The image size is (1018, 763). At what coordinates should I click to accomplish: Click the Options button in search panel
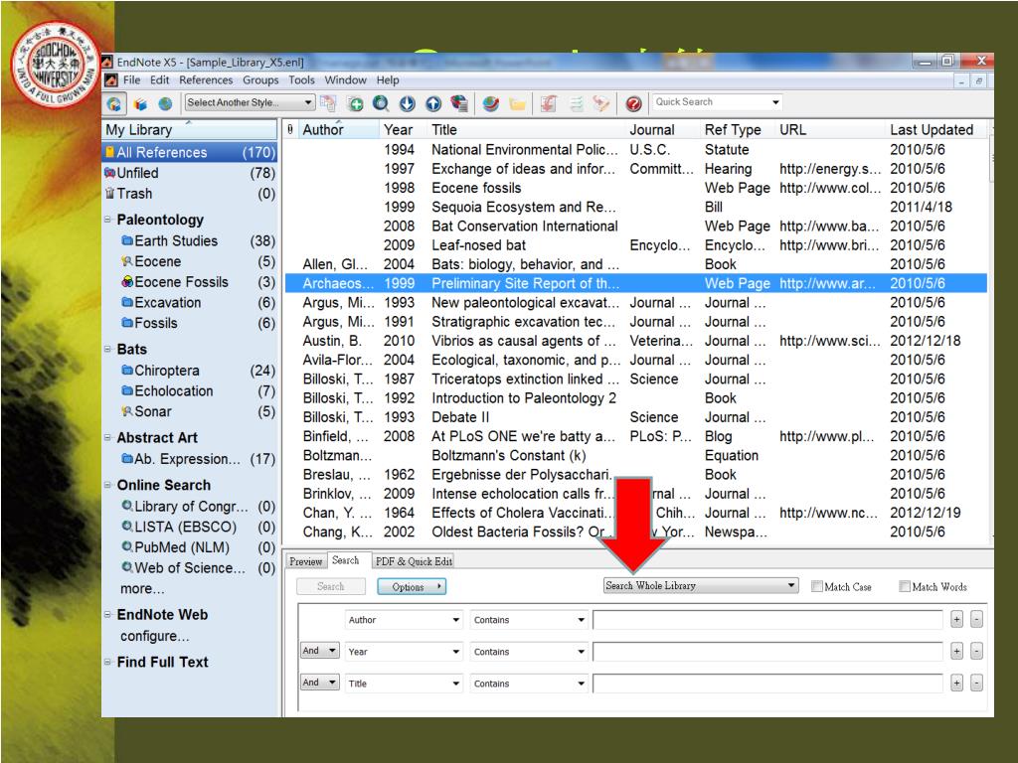tap(412, 586)
